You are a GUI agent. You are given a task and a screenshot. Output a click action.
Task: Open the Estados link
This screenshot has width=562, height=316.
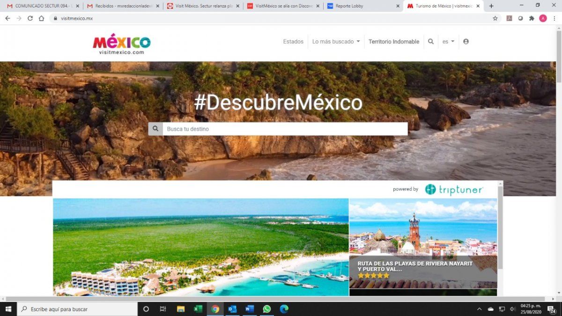coord(293,41)
